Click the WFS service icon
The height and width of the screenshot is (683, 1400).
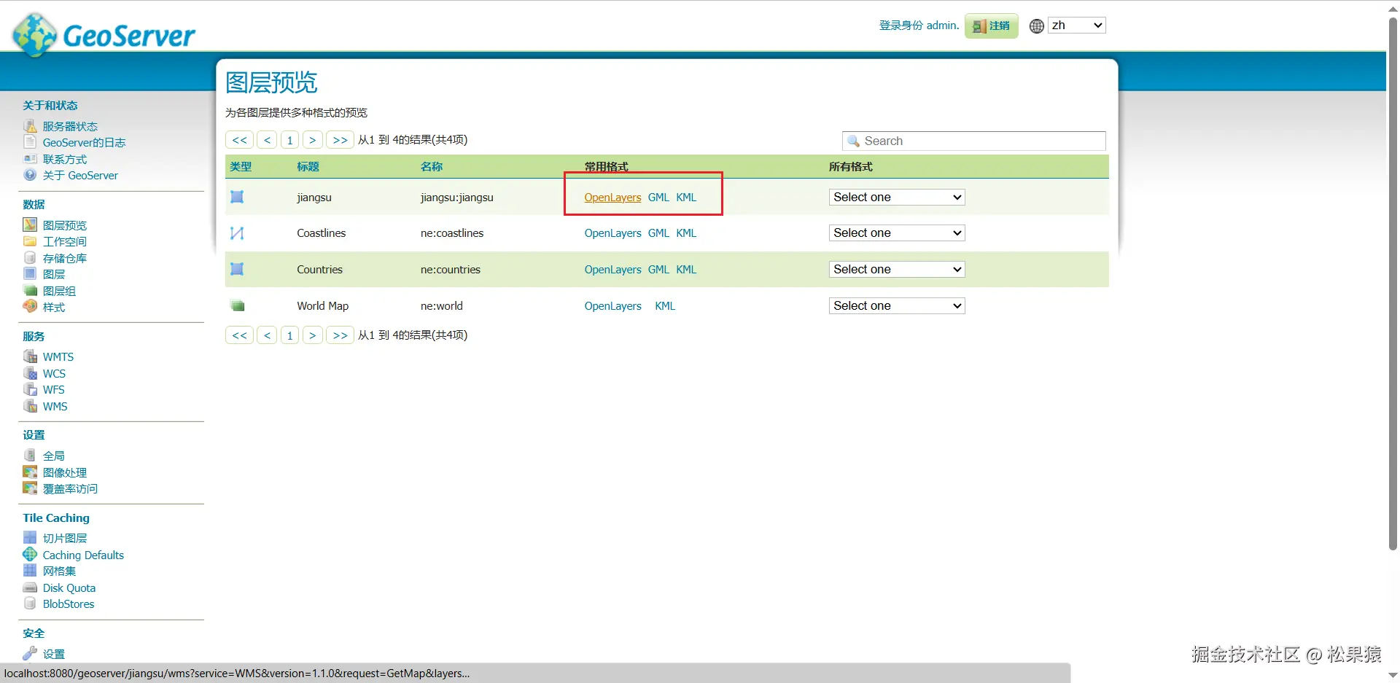pyautogui.click(x=30, y=389)
